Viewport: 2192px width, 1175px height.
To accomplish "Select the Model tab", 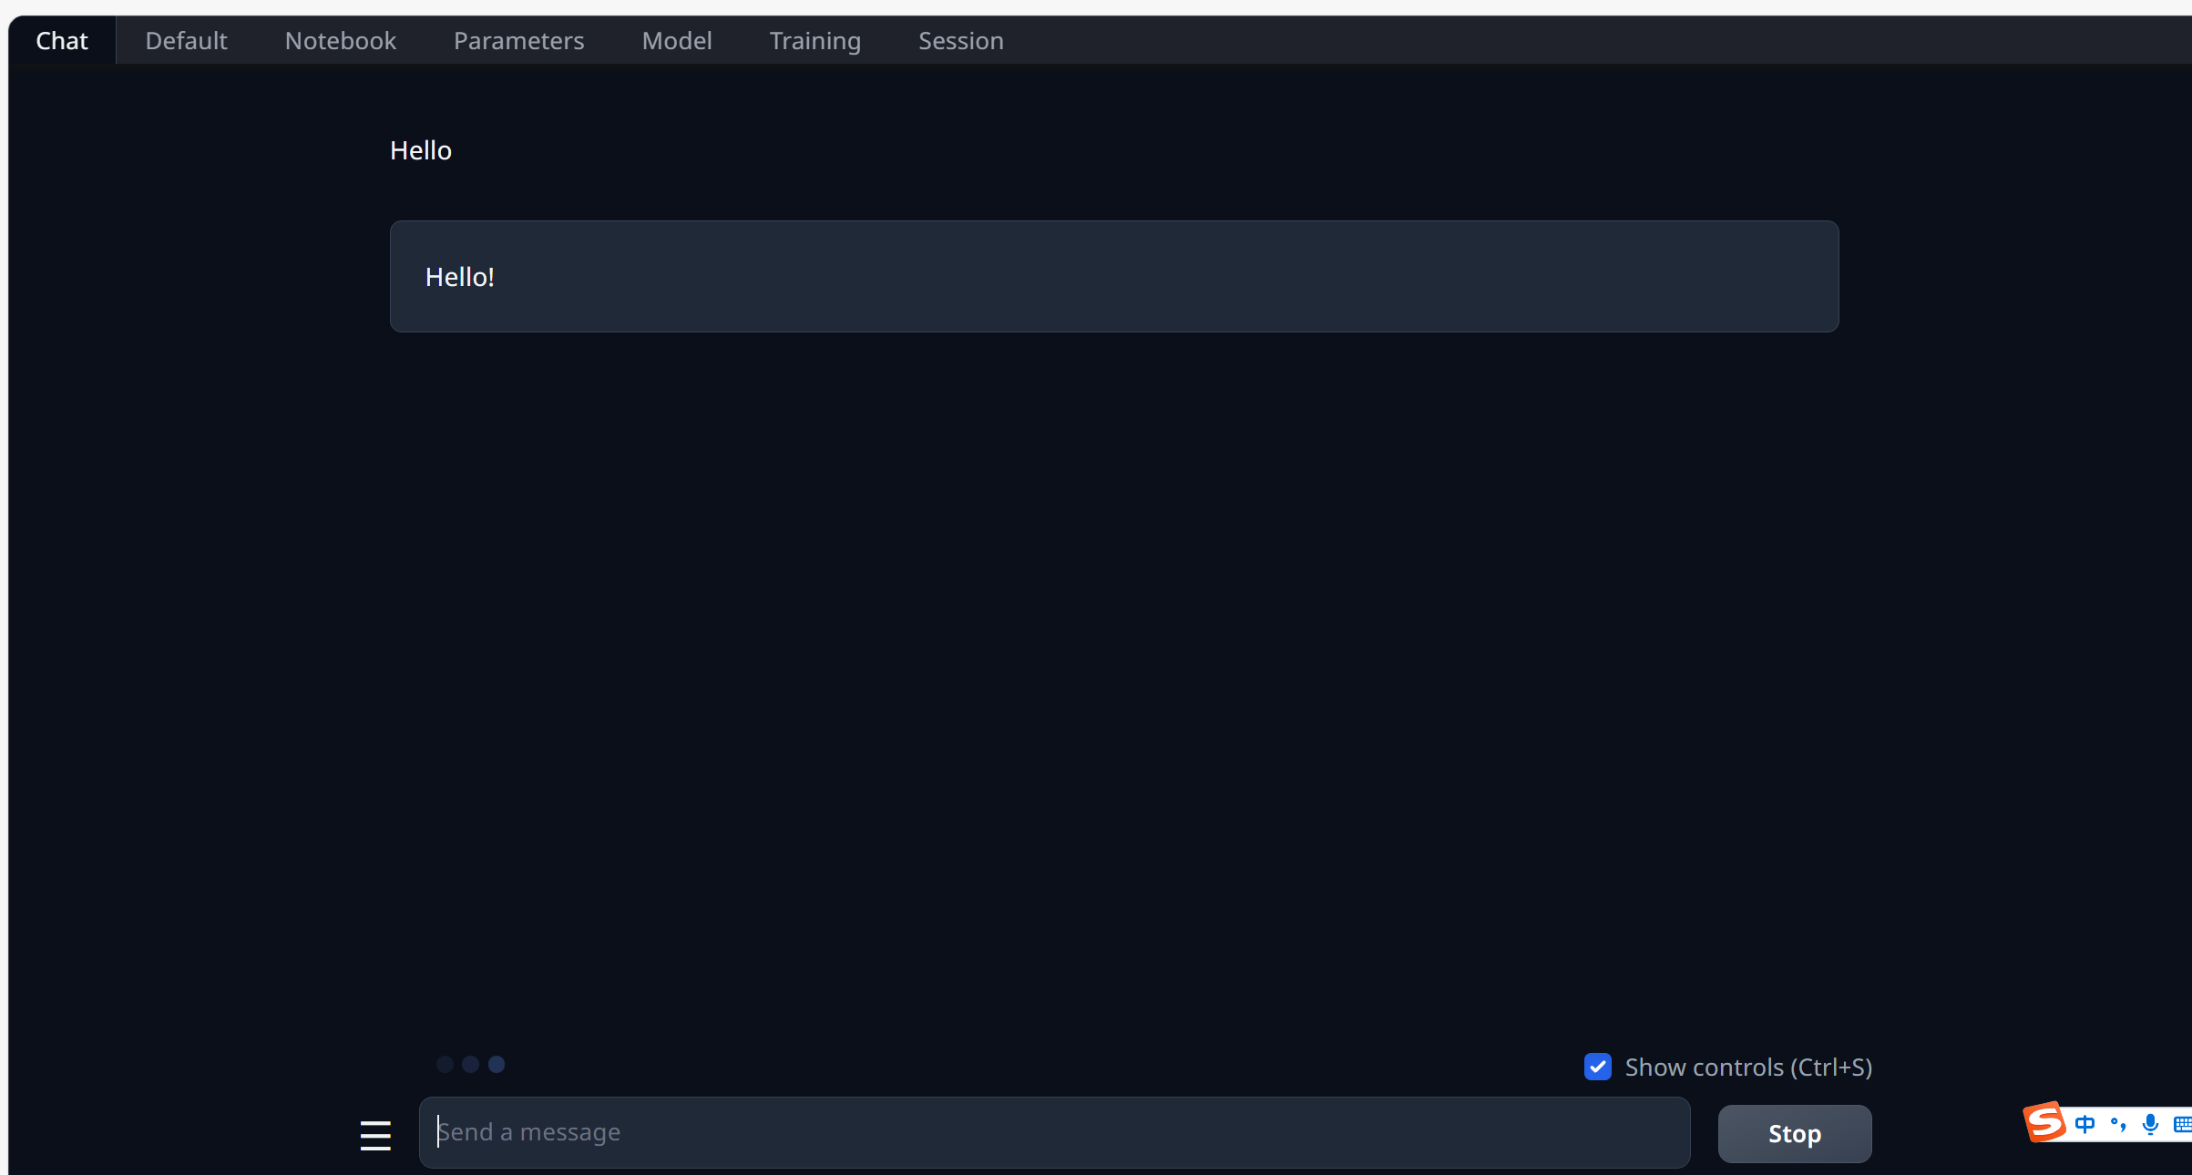I will point(676,41).
